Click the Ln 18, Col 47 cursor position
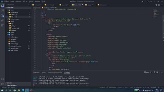Viewport: 164px width, 92px height. tap(107, 87)
